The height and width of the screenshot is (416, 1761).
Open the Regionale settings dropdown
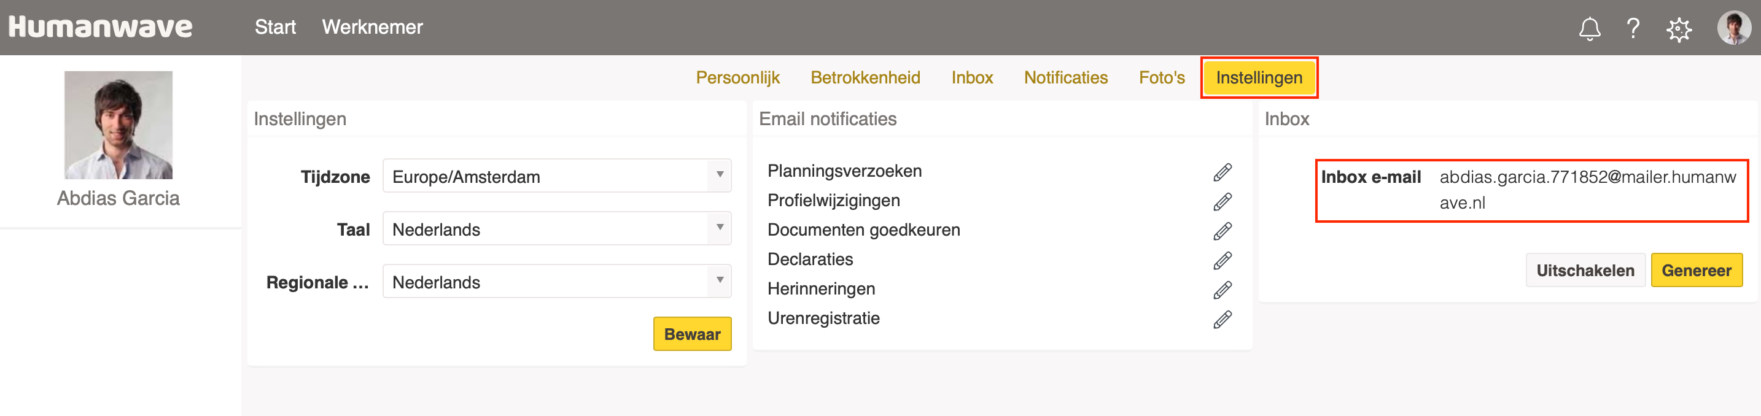click(556, 282)
